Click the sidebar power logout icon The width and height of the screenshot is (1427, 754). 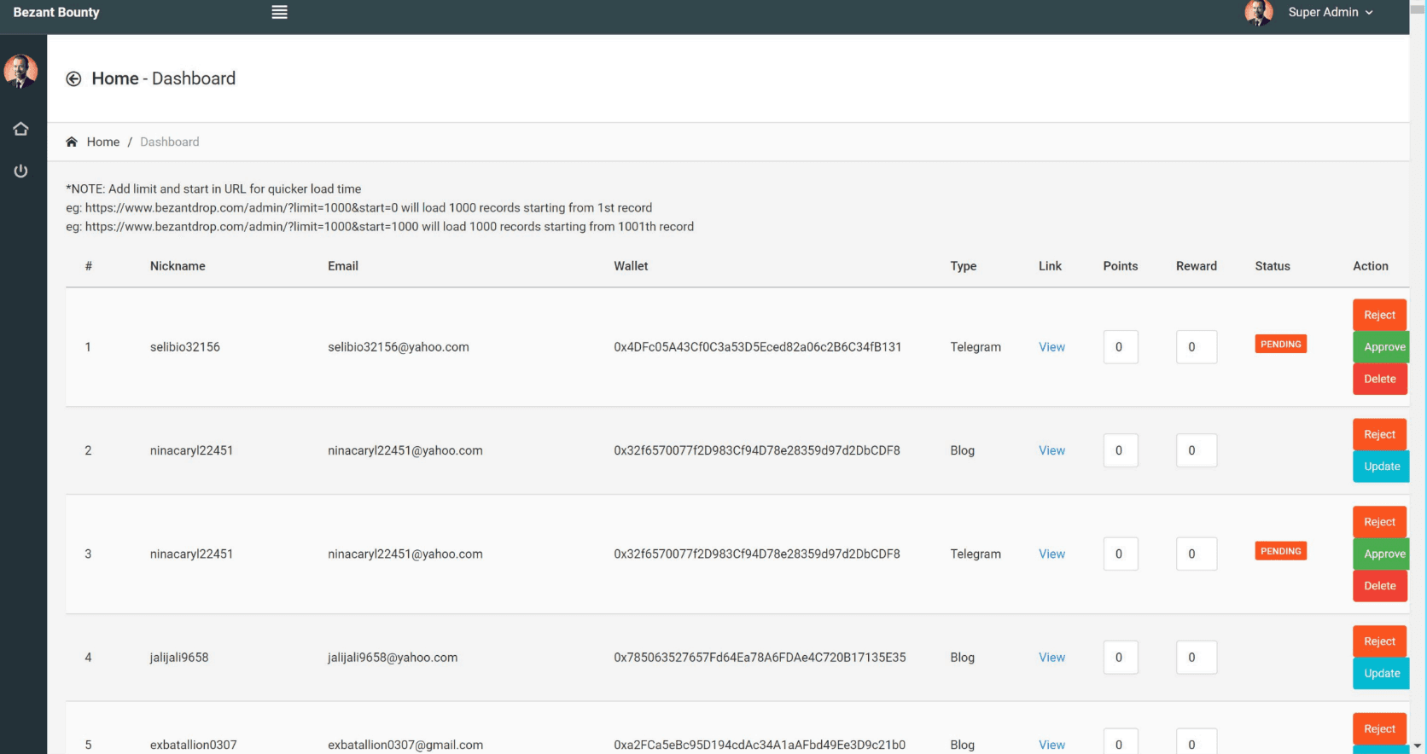click(20, 171)
